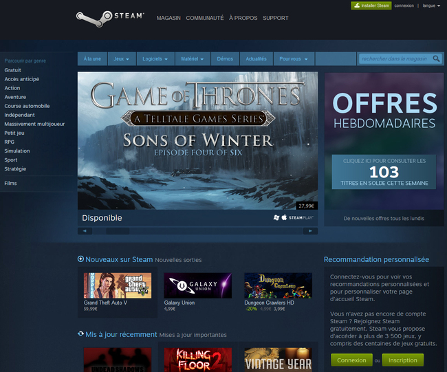Click the Grand Theft Auto V title text
Screen dimensions: 447x372
pos(105,303)
